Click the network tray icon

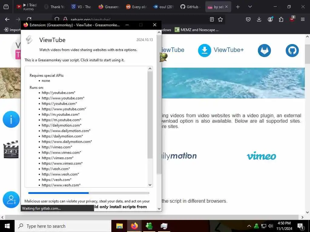pos(264,226)
